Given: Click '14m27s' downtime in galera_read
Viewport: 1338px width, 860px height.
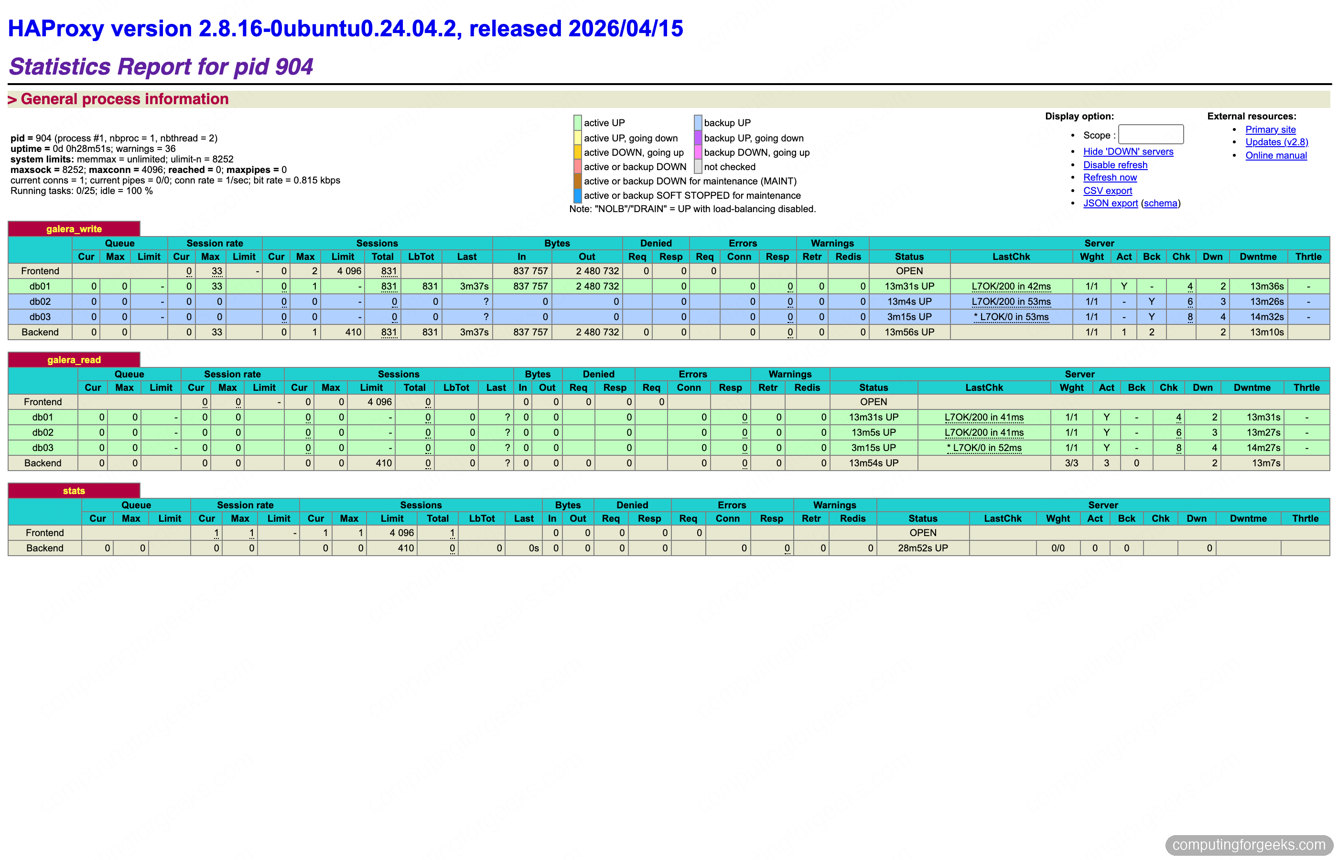Looking at the screenshot, I should tap(1263, 448).
